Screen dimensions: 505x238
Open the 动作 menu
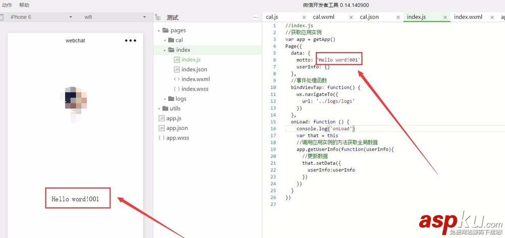pos(7,5)
